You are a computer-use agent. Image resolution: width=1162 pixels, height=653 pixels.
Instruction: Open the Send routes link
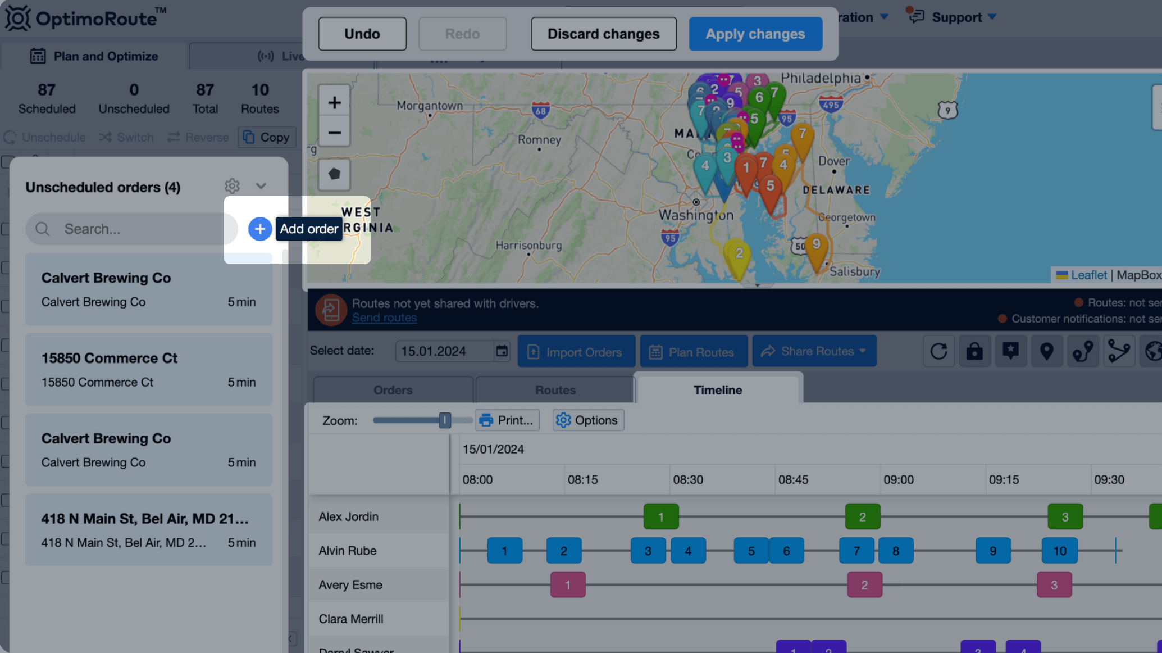(x=384, y=318)
